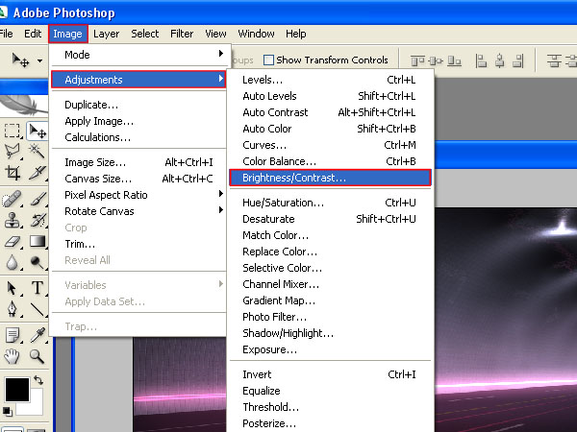Click align left edges icon

[x=481, y=60]
